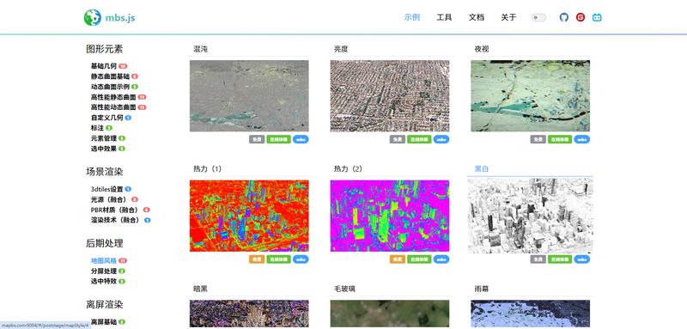
Task: Click the mbs tag under 夜视
Action: (582, 139)
